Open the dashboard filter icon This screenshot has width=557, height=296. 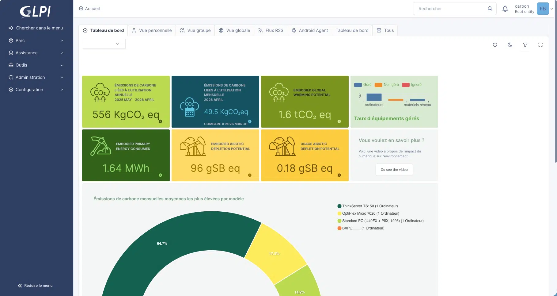(x=525, y=45)
